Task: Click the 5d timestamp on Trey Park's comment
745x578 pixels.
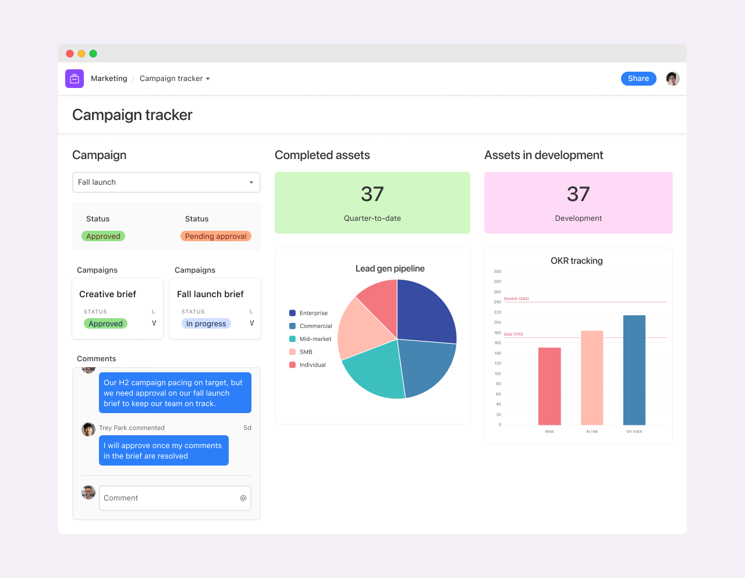Action: tap(247, 428)
